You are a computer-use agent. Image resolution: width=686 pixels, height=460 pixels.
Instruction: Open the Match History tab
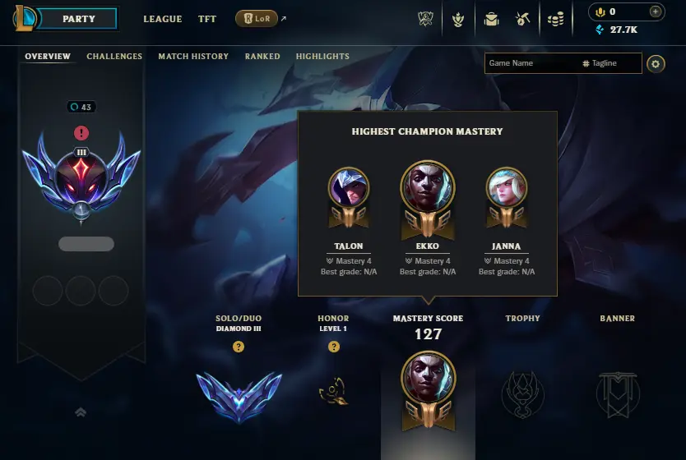(x=193, y=57)
